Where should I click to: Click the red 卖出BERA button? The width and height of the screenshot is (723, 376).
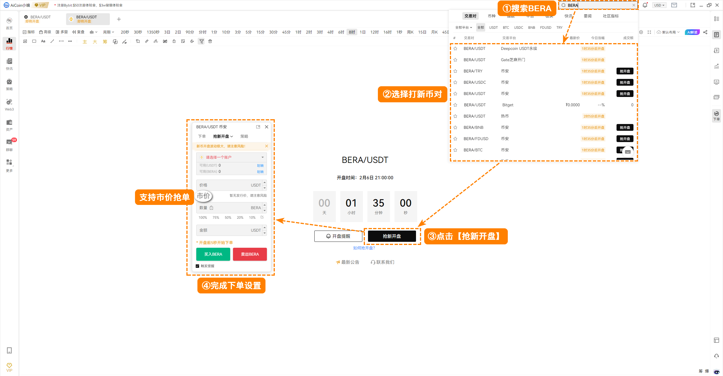pyautogui.click(x=250, y=254)
